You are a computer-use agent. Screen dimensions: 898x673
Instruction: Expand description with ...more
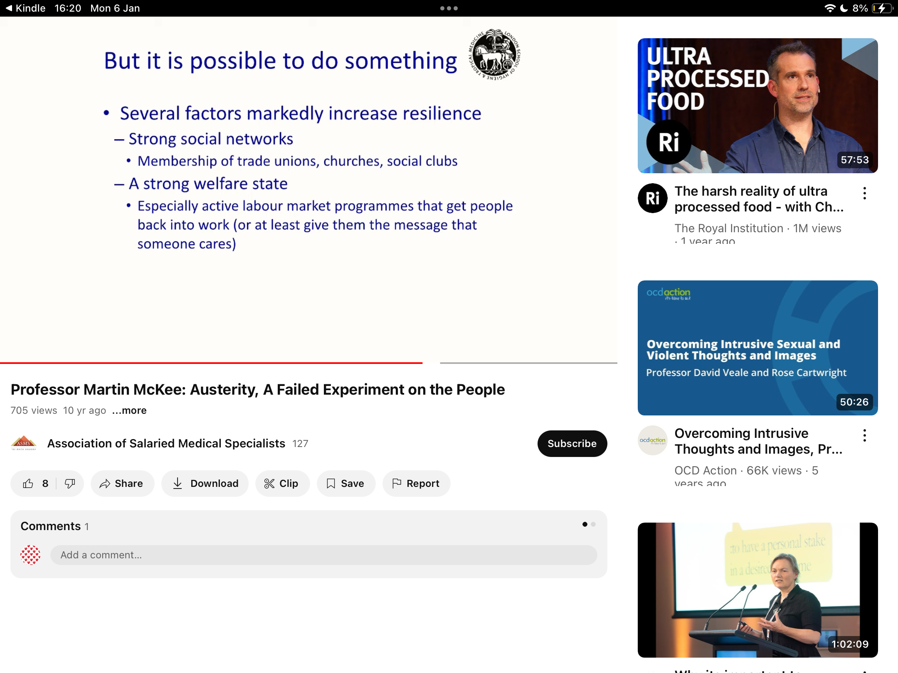[129, 410]
